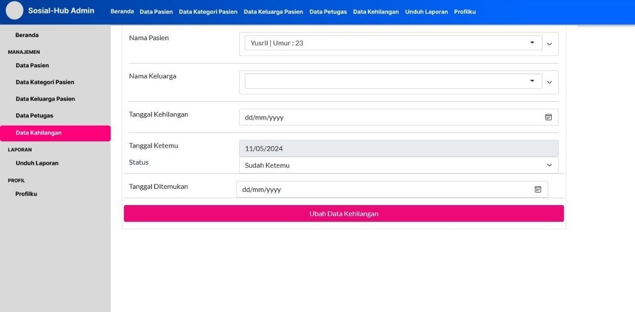Click the outer chevron beside Nama Keluarga

549,82
